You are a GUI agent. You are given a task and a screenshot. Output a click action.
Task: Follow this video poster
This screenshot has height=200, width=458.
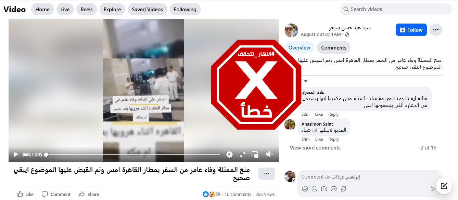pos(411,30)
